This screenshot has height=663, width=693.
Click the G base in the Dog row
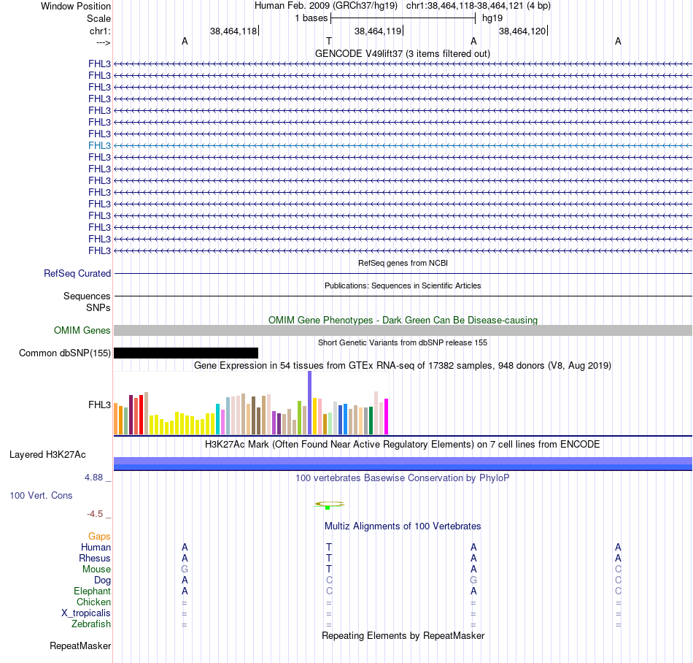[x=473, y=580]
